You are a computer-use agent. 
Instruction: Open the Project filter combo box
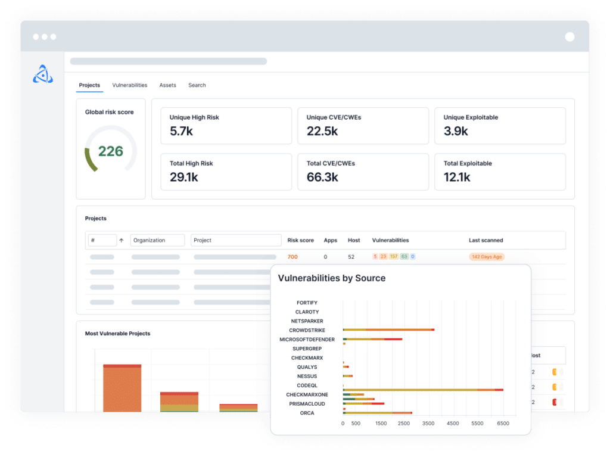click(x=235, y=240)
